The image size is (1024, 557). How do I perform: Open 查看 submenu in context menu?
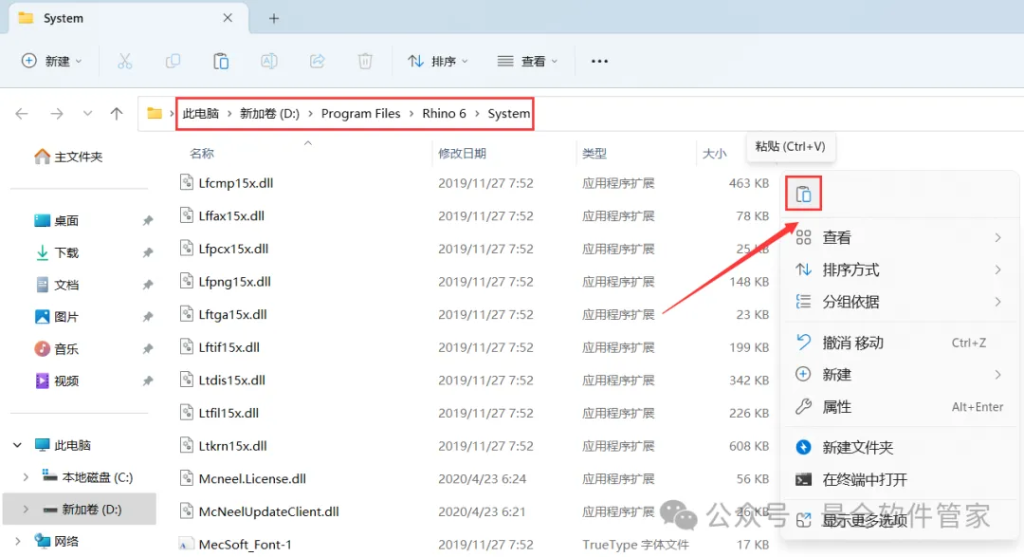tap(899, 238)
